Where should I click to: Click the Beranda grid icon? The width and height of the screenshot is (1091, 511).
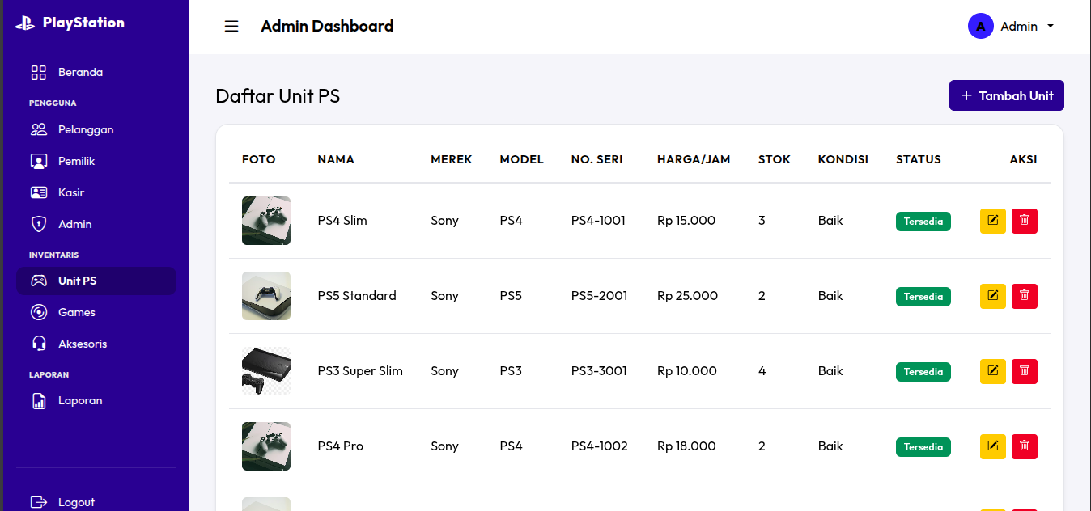point(39,73)
